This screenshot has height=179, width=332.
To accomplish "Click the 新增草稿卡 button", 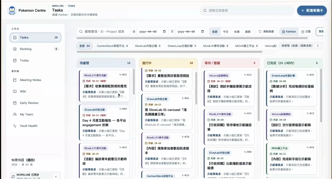I will pyautogui.click(x=312, y=10).
